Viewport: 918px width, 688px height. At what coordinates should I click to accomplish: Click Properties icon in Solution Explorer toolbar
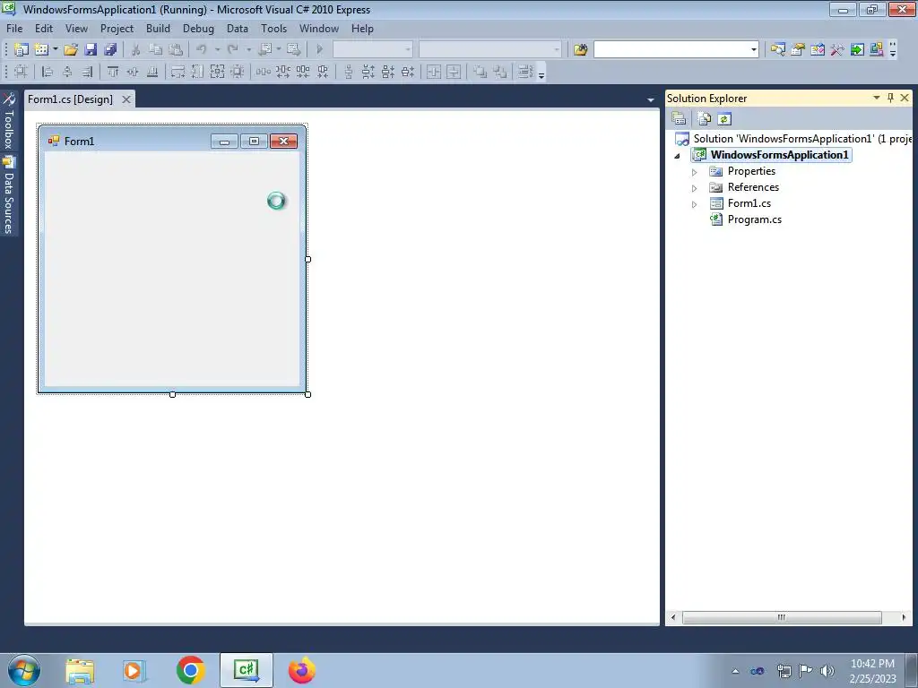(x=679, y=119)
